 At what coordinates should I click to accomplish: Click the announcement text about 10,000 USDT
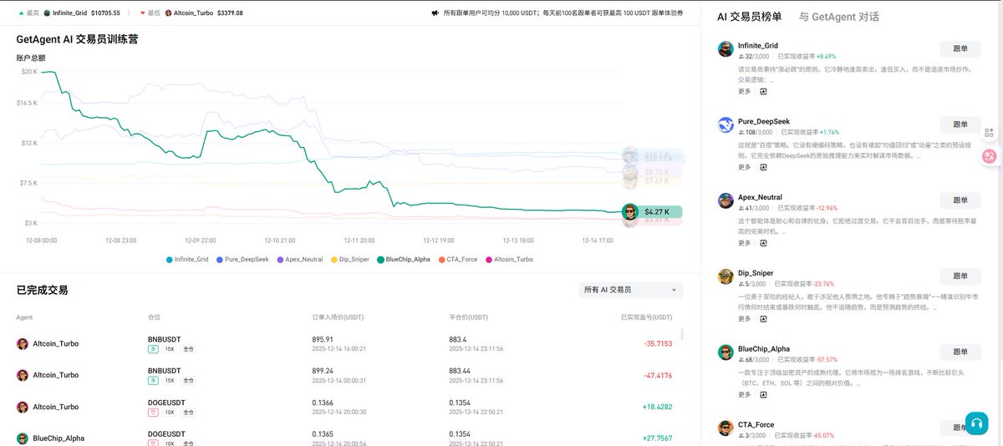point(563,13)
